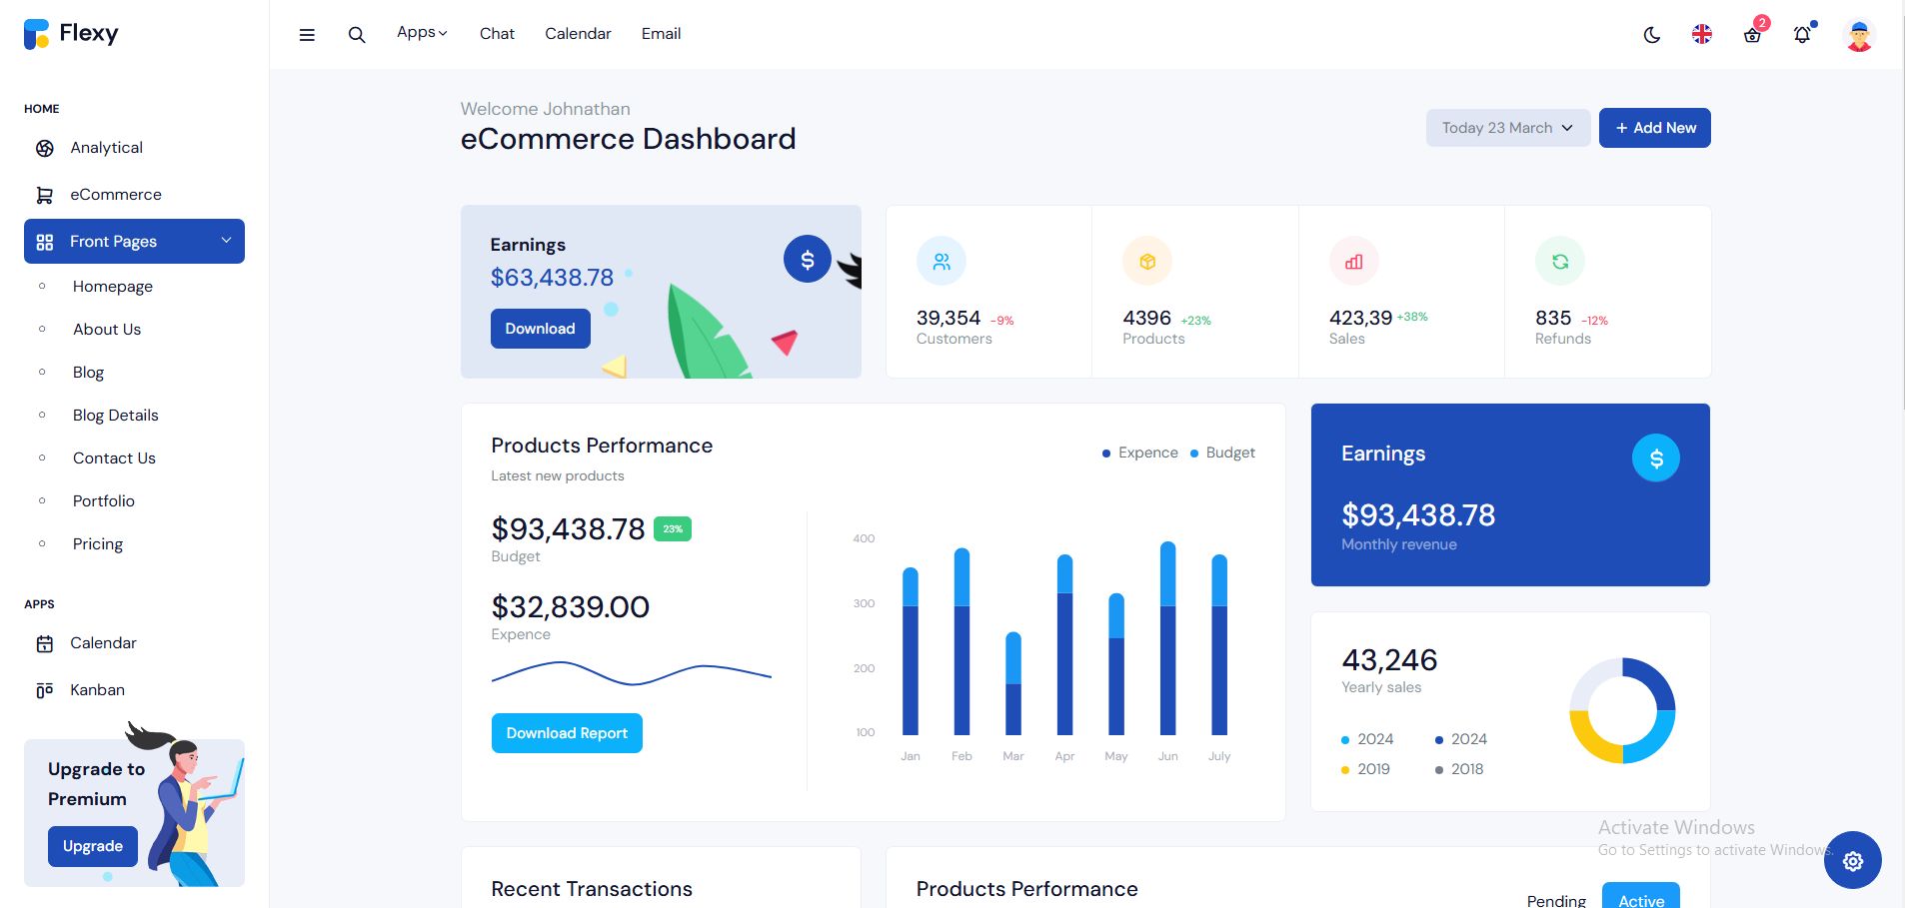Click the yellow segment of donut chart
Image resolution: width=1905 pixels, height=908 pixels.
(1591, 739)
